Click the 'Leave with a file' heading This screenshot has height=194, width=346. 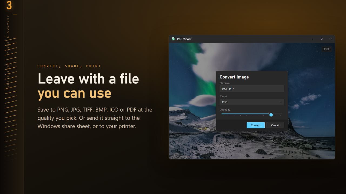[x=88, y=79]
